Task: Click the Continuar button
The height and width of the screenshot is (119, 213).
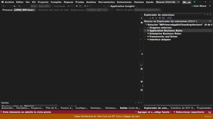Action: point(59,6)
